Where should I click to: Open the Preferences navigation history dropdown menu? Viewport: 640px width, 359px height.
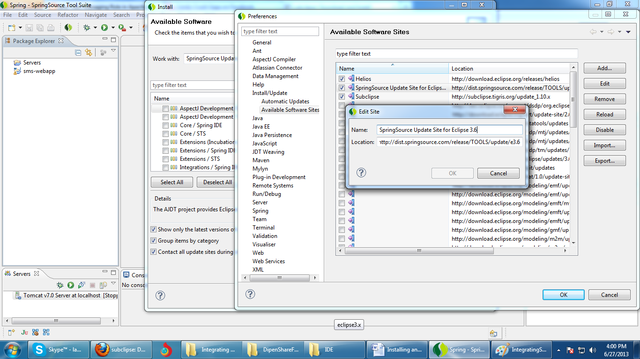pos(628,32)
